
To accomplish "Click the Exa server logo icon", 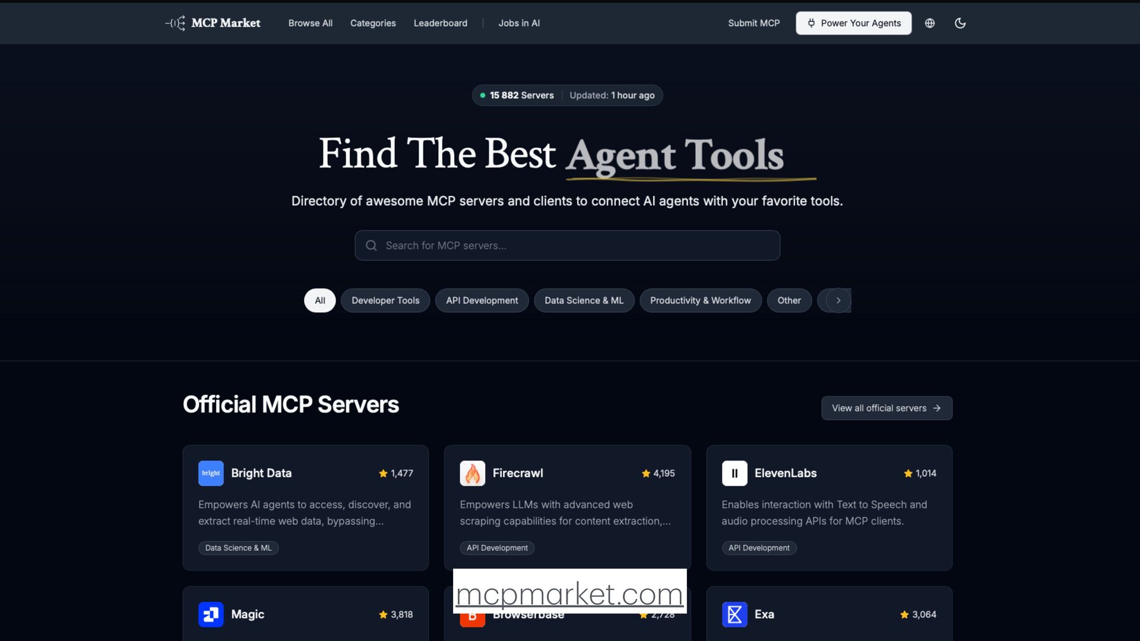I will [x=734, y=614].
